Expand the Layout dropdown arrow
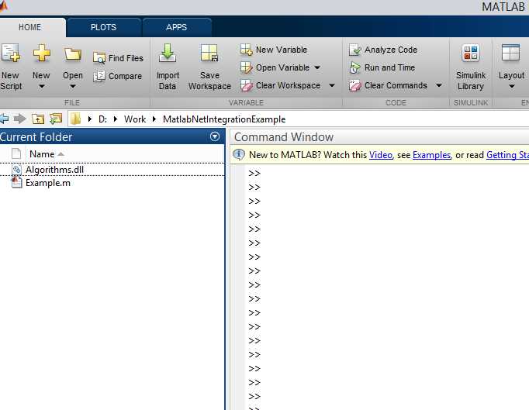 point(512,86)
